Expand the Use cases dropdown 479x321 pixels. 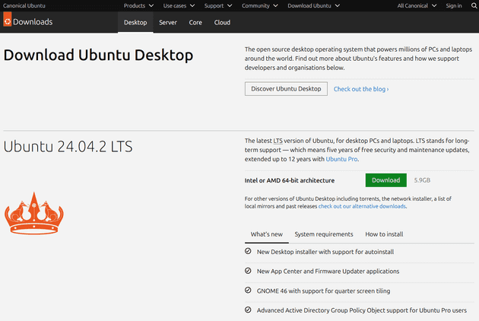click(x=179, y=5)
